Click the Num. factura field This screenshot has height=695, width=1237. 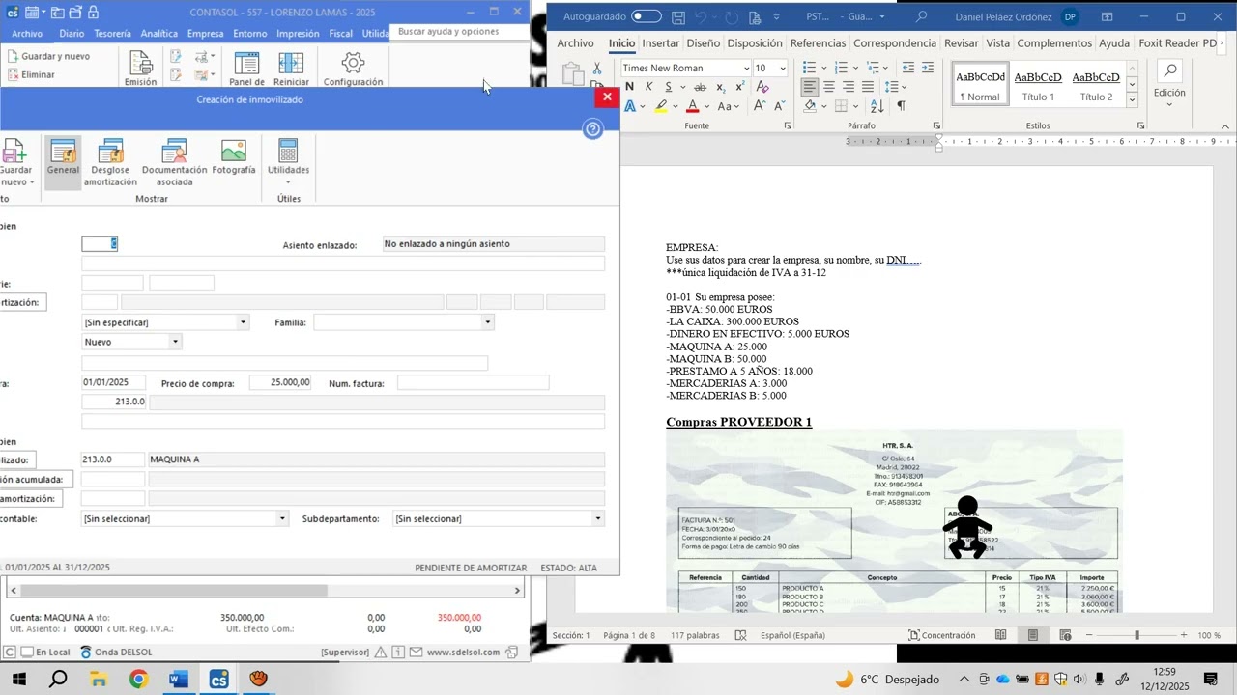473,383
